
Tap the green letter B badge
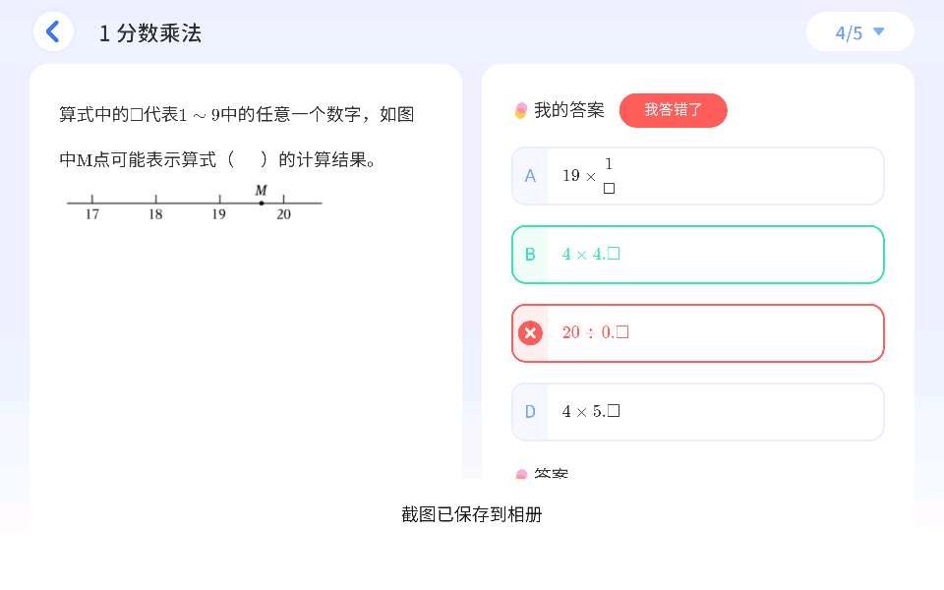(x=530, y=255)
